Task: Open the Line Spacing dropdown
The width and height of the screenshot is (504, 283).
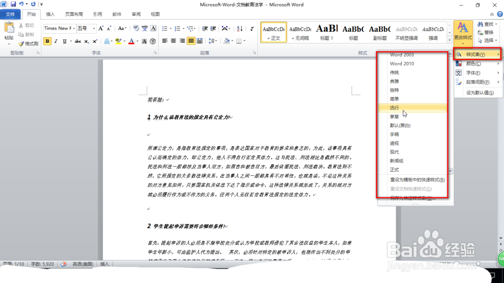Action: click(213, 41)
